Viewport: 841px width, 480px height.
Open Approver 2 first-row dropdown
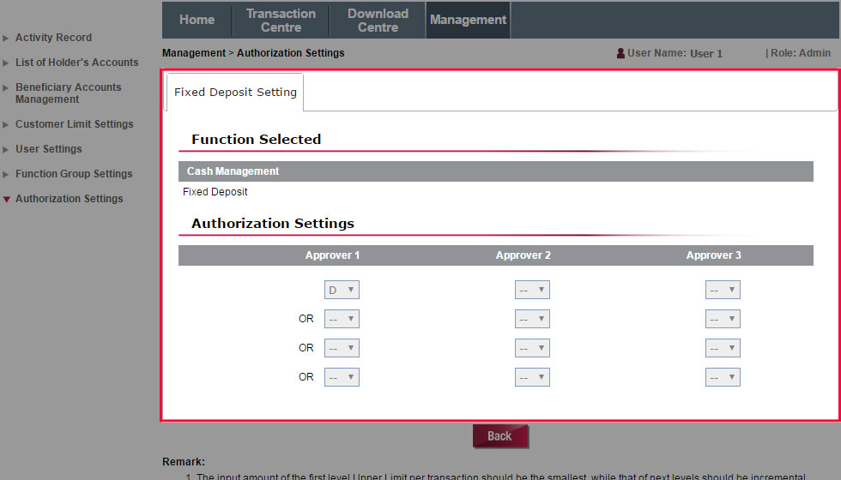(x=532, y=290)
